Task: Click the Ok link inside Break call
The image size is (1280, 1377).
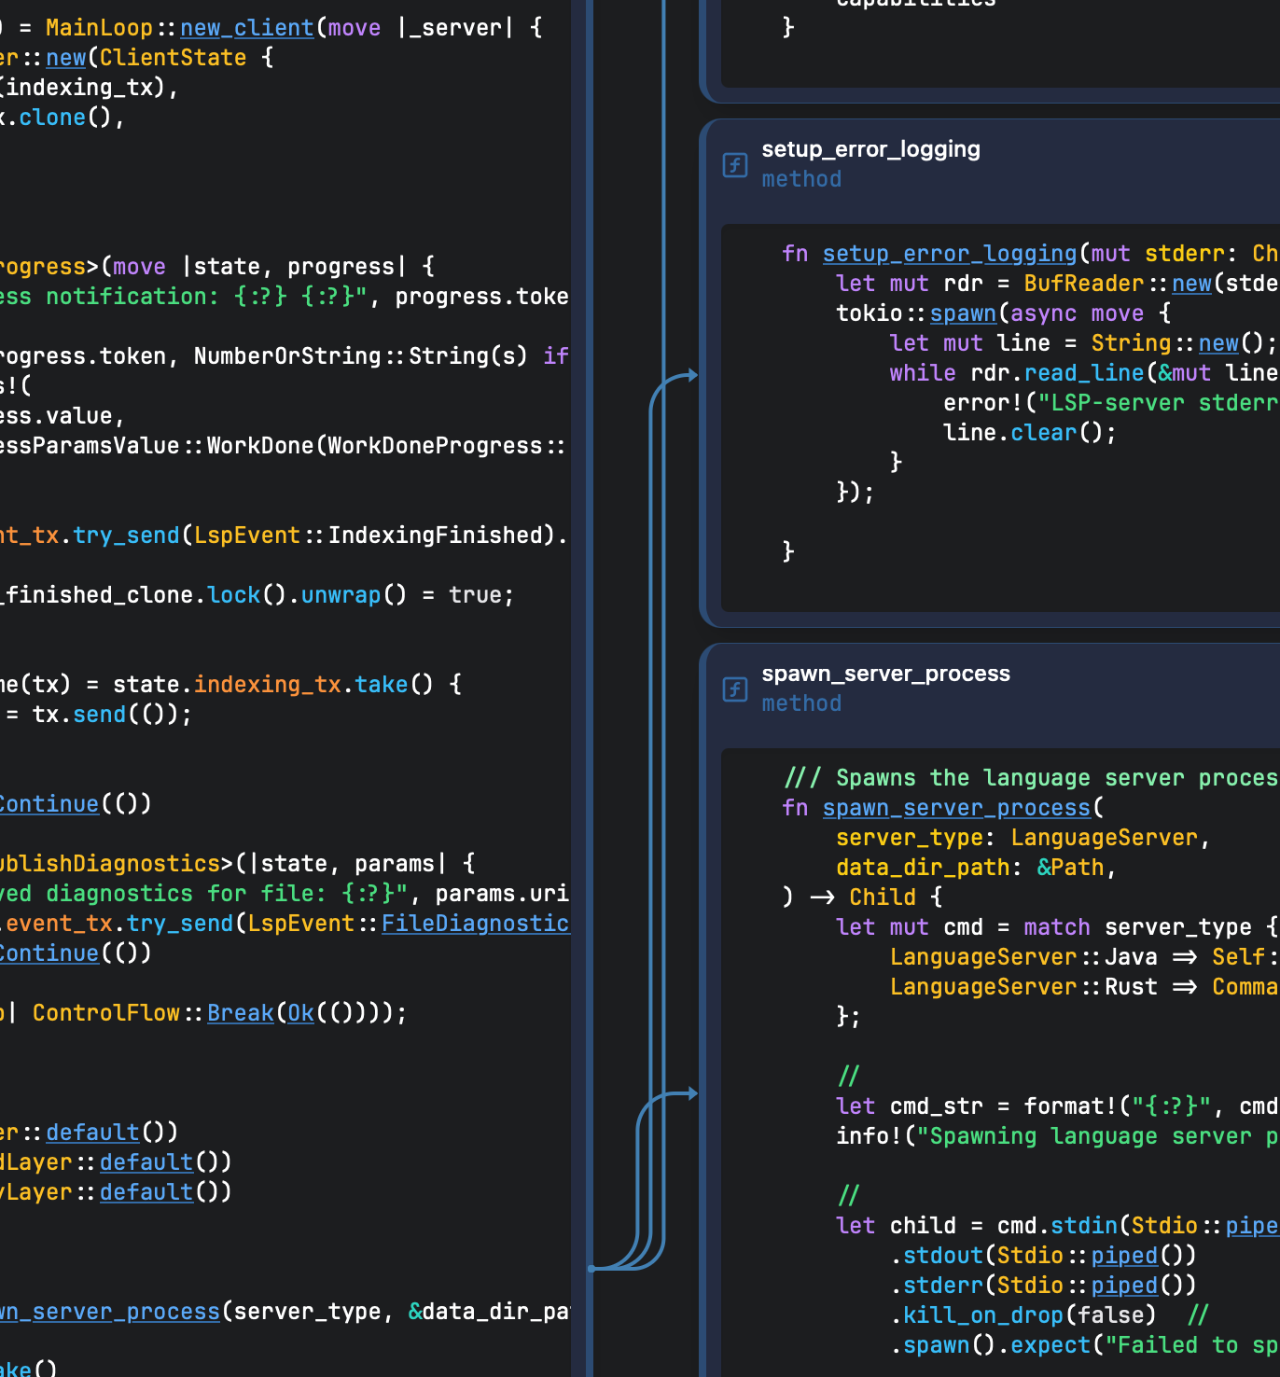Action: (300, 1013)
